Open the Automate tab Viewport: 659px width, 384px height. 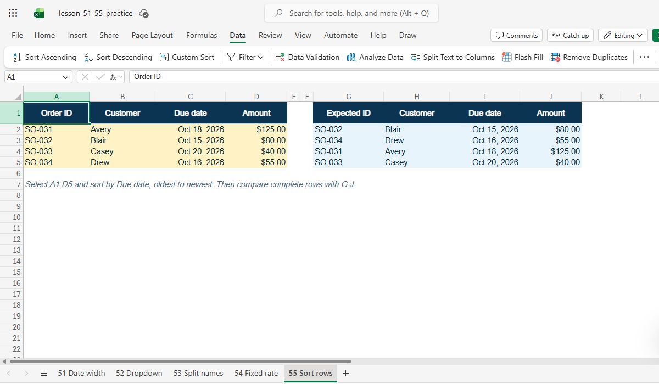click(x=340, y=35)
